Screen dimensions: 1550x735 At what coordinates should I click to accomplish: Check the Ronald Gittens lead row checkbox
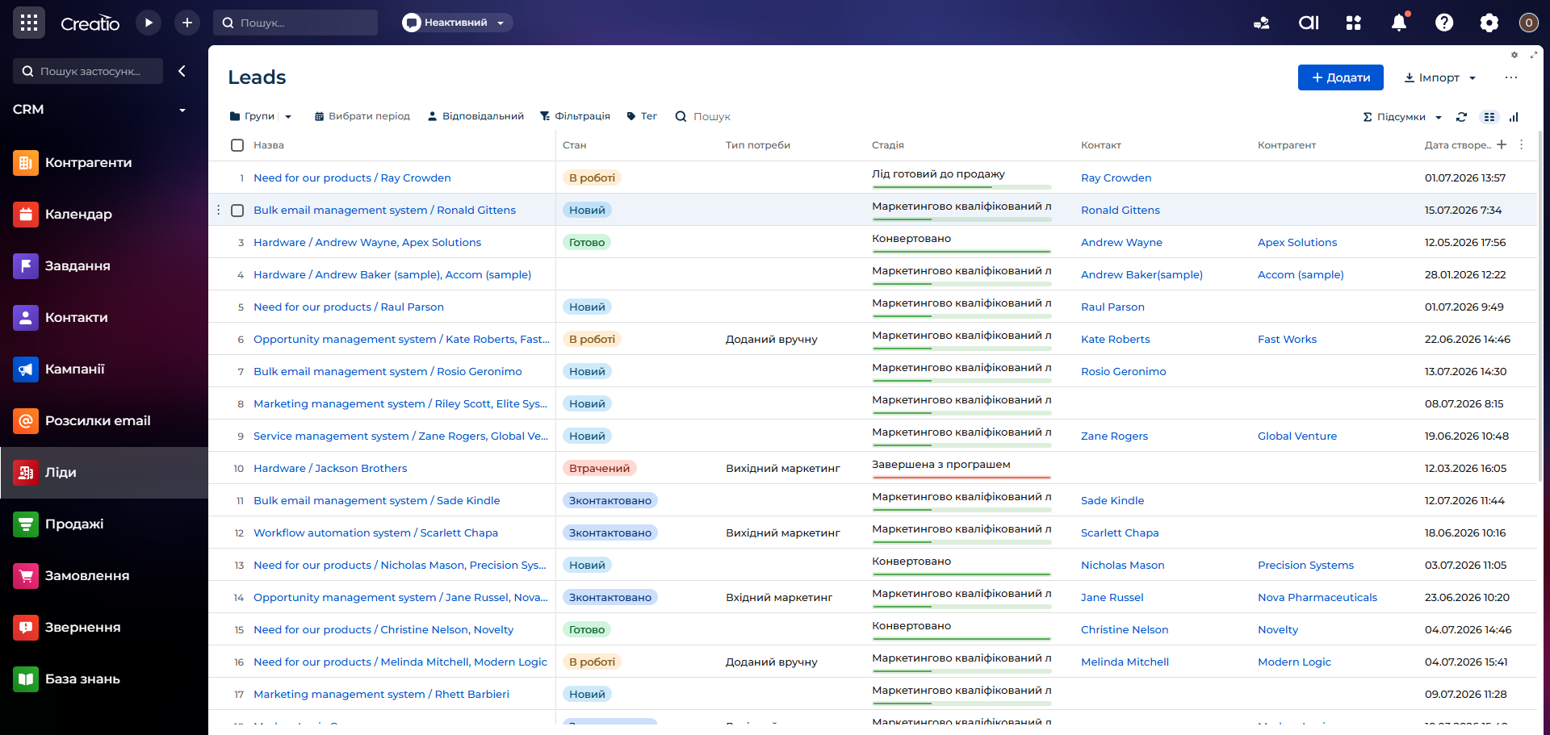click(237, 211)
